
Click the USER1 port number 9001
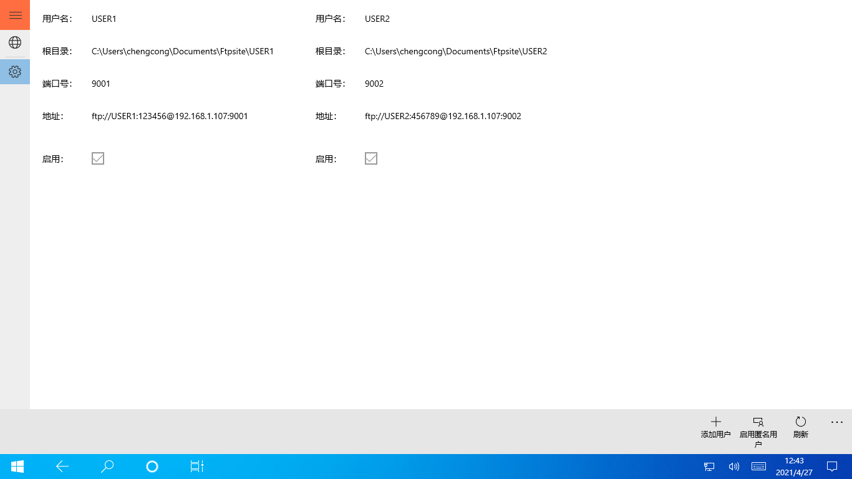point(101,84)
